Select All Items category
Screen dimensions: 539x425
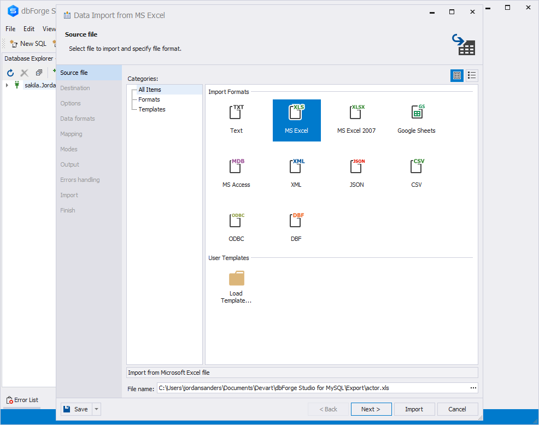pyautogui.click(x=150, y=90)
